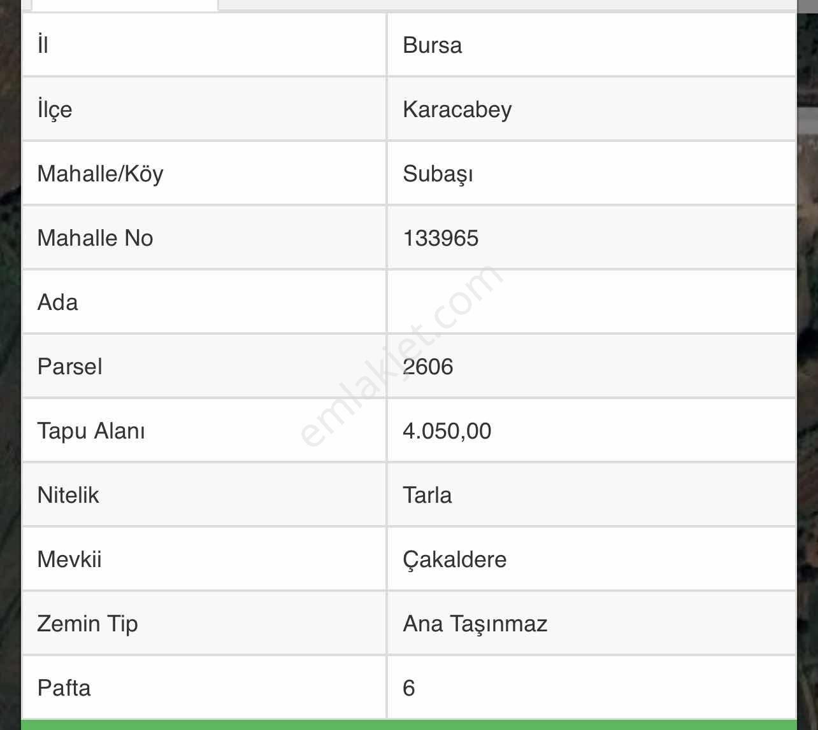Select the white active tab above table
818x730 pixels.
pos(124,4)
